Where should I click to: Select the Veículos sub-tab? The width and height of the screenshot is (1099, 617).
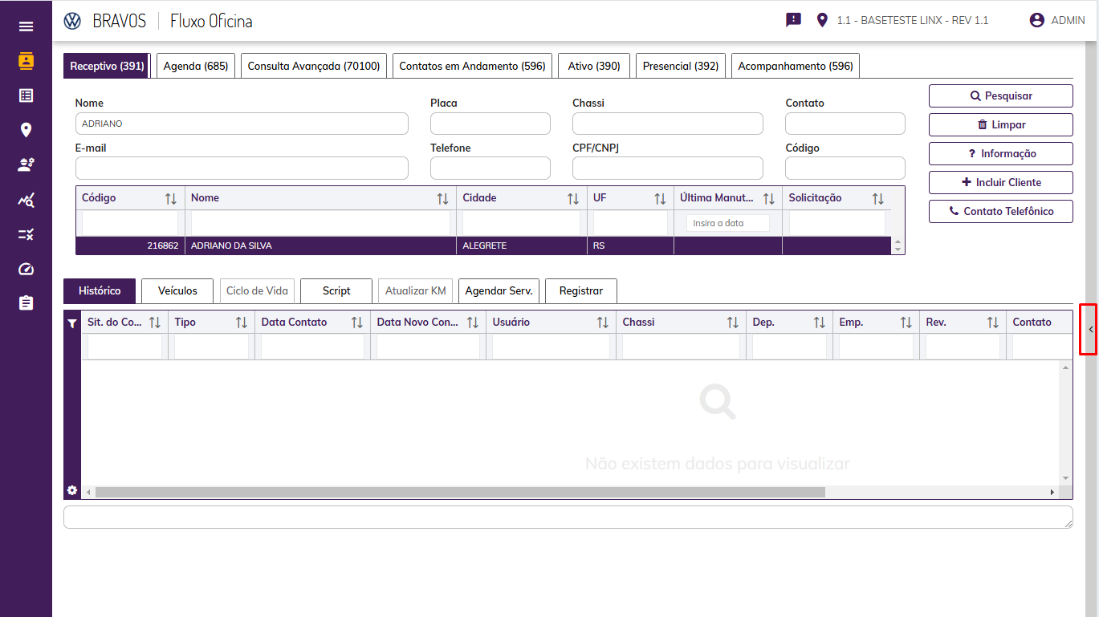coord(177,290)
